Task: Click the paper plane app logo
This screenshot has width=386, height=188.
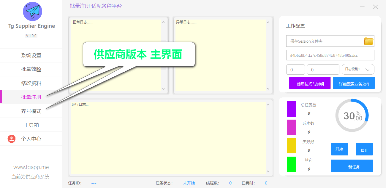Action: tap(32, 11)
